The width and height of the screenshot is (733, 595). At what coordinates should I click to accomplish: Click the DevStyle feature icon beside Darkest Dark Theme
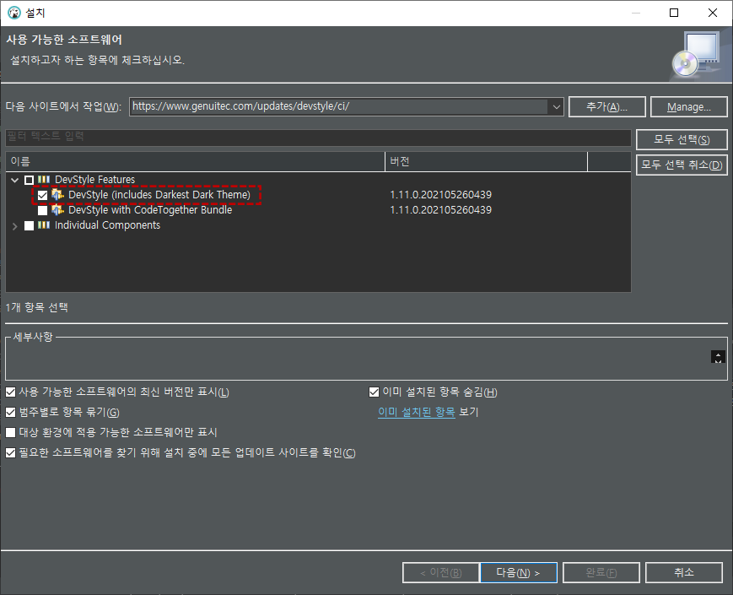tap(57, 194)
